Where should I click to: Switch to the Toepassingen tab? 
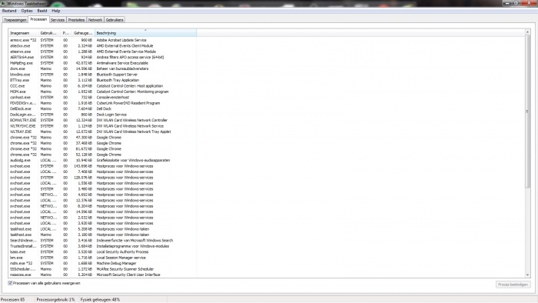(x=15, y=20)
